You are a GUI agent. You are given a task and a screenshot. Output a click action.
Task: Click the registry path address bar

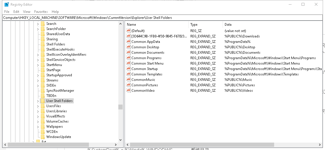click(x=162, y=18)
